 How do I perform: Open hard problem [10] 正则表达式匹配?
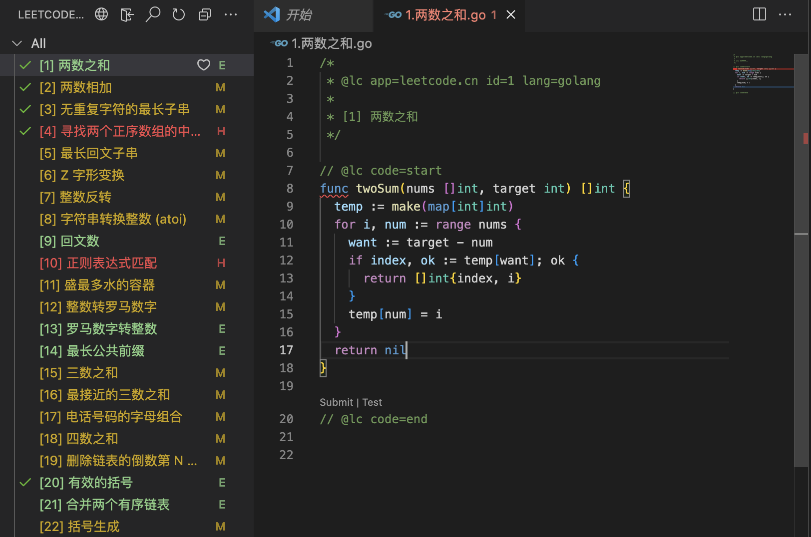tap(98, 263)
